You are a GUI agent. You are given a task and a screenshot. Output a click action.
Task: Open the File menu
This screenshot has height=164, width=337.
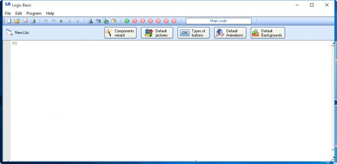click(x=8, y=13)
